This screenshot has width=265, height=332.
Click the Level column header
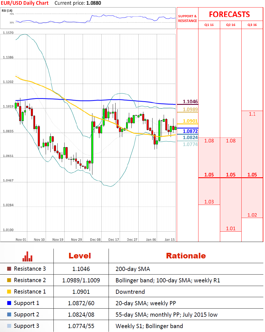(x=80, y=256)
